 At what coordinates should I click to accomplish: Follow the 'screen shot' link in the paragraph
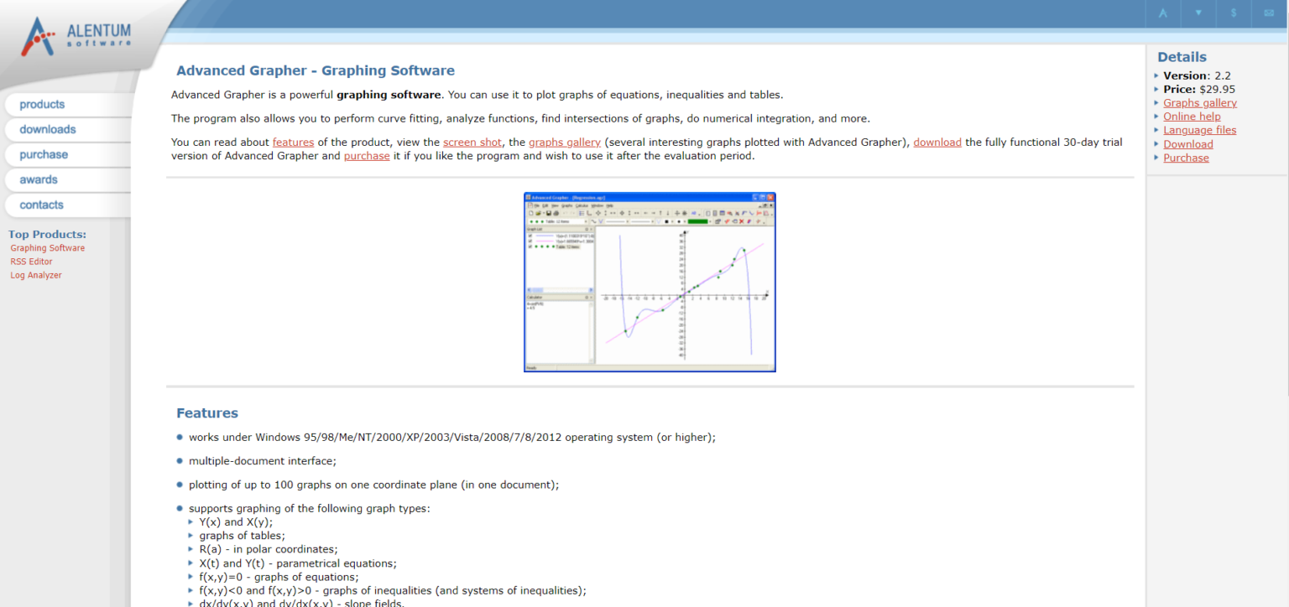click(x=472, y=143)
